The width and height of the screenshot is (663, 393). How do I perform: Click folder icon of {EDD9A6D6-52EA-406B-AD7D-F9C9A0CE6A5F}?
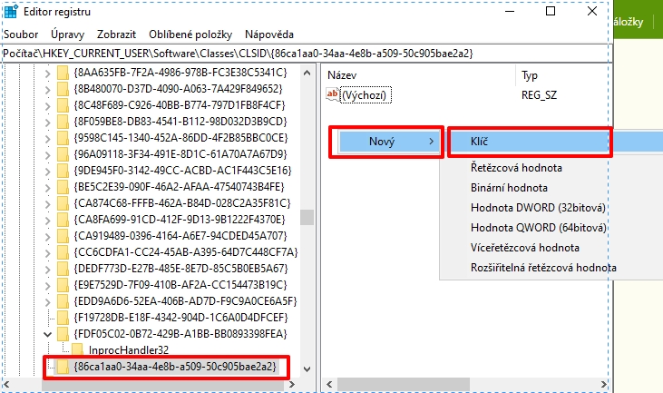tap(63, 301)
